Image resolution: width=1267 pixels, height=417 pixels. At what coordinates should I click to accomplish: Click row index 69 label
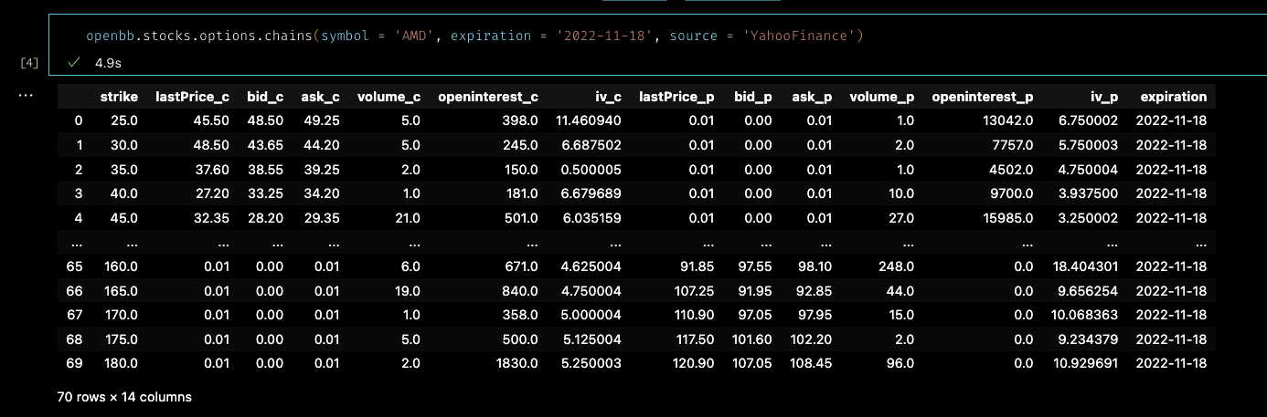click(x=75, y=364)
